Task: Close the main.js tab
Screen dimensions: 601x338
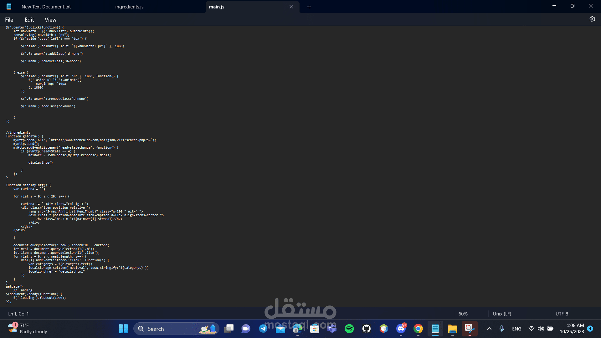Action: pos(291,7)
